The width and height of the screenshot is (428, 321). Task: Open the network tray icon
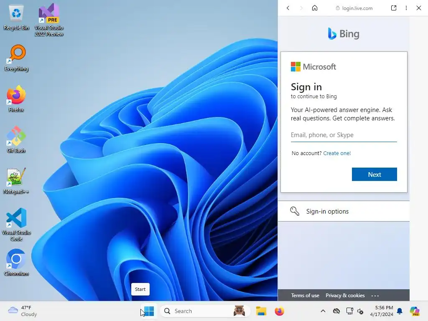tap(349, 311)
